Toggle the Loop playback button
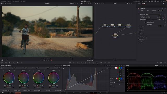The image size is (167, 94). pos(51,60)
